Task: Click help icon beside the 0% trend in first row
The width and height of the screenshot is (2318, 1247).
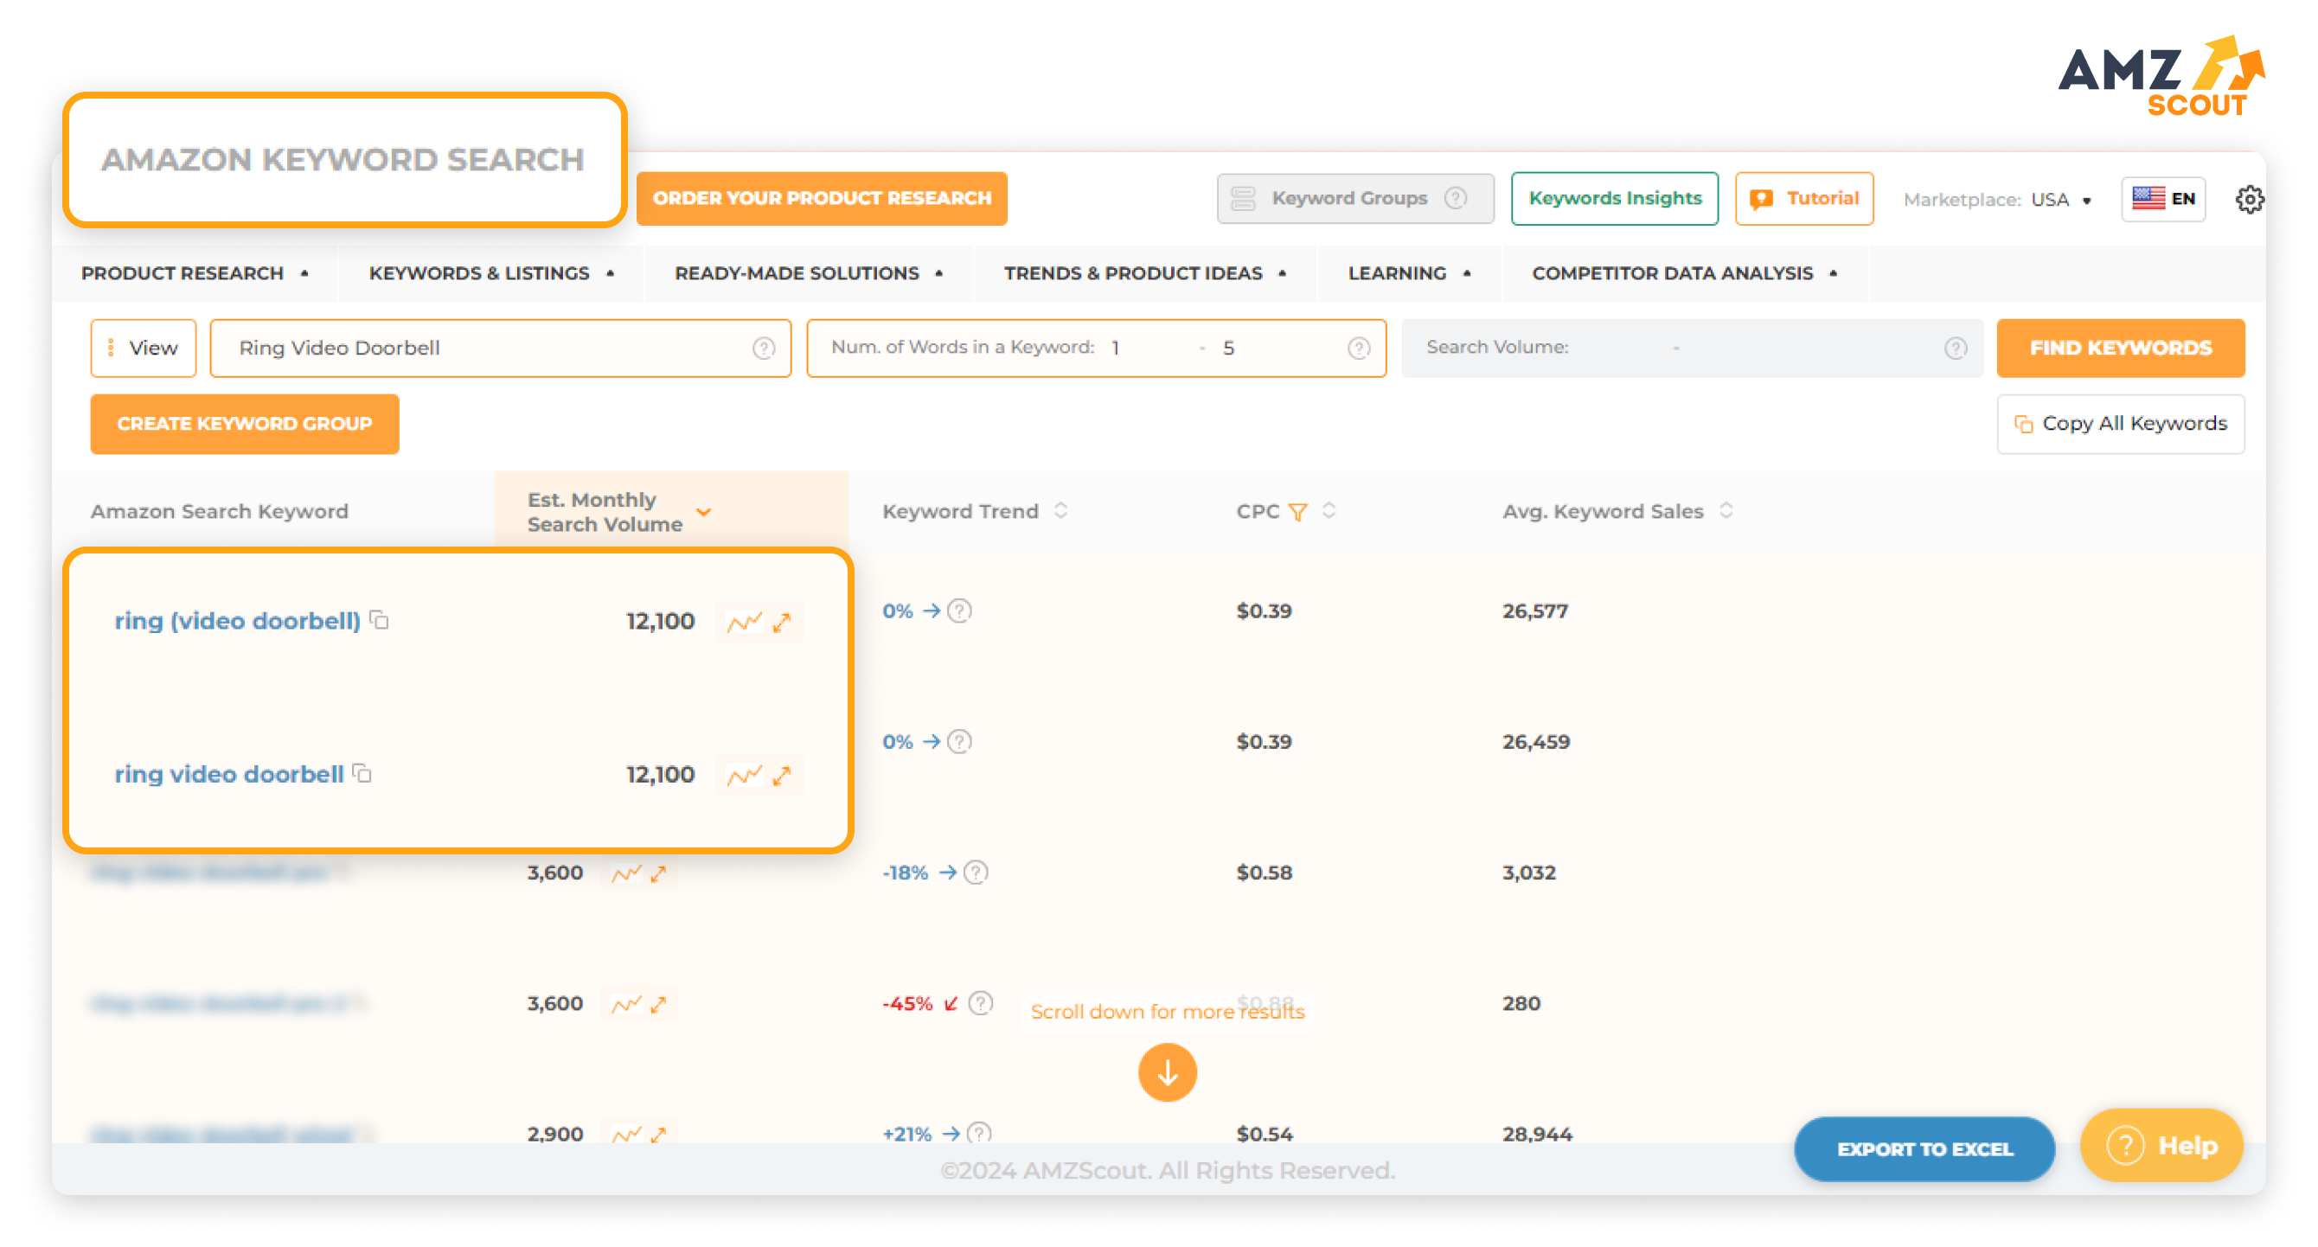Action: click(x=960, y=611)
